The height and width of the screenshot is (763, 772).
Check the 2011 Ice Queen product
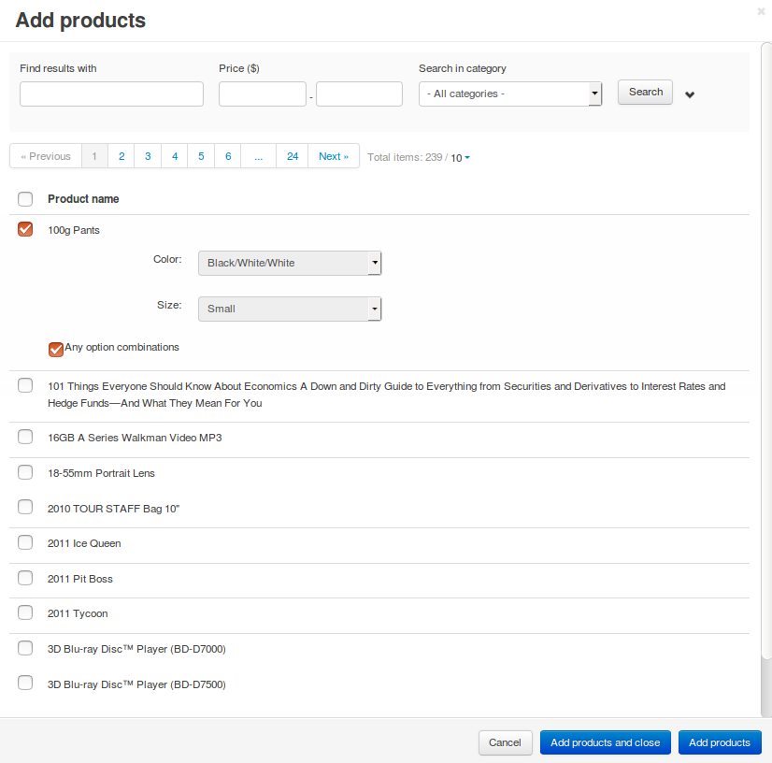[25, 543]
